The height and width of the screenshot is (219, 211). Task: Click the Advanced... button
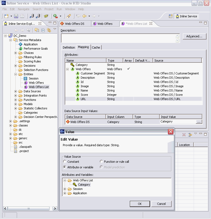point(194,36)
